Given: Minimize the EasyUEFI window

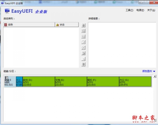Looking at the screenshot, I should (141, 3).
